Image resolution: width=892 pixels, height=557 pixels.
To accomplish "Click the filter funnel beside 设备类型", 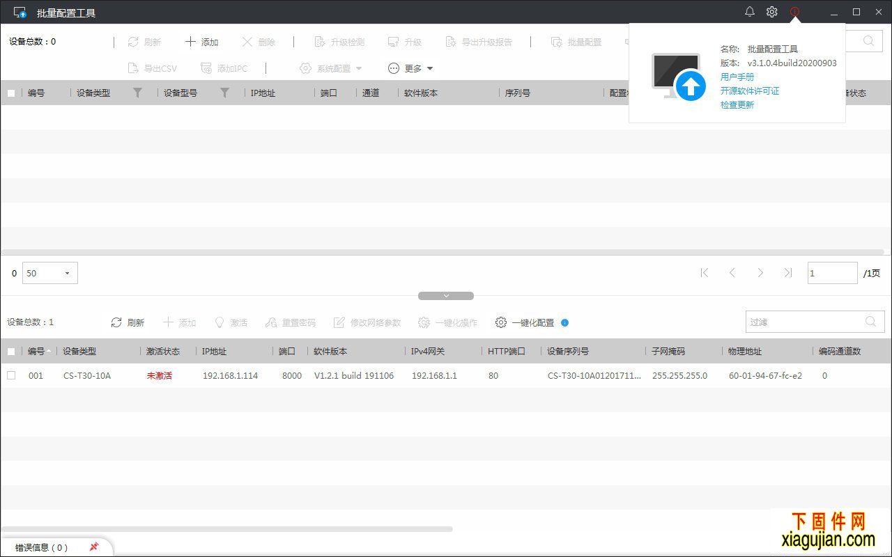I will pos(137,93).
